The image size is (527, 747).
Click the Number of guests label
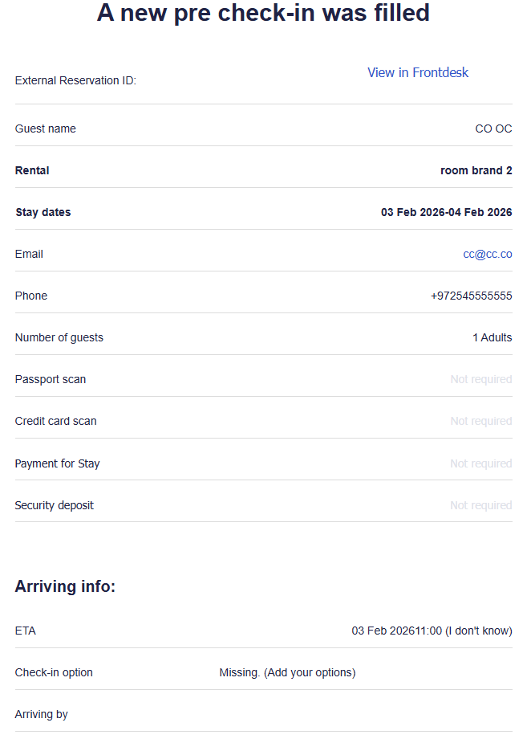[59, 337]
